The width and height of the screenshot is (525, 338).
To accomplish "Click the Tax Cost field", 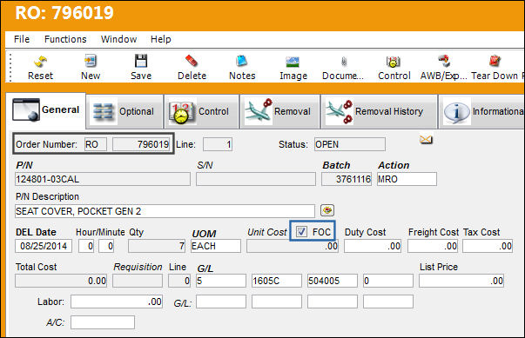I will pos(488,246).
